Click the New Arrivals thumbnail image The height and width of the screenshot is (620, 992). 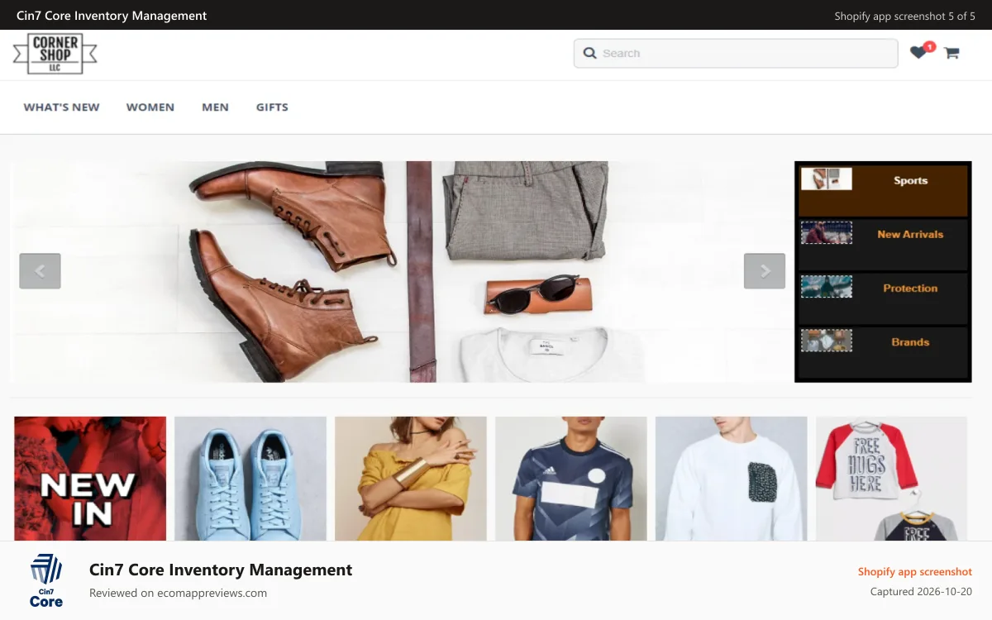(827, 232)
